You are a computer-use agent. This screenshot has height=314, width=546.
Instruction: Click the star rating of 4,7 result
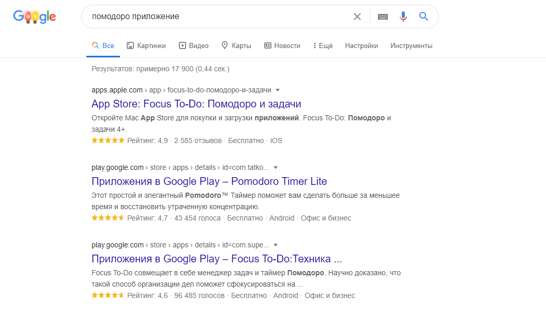tap(108, 218)
